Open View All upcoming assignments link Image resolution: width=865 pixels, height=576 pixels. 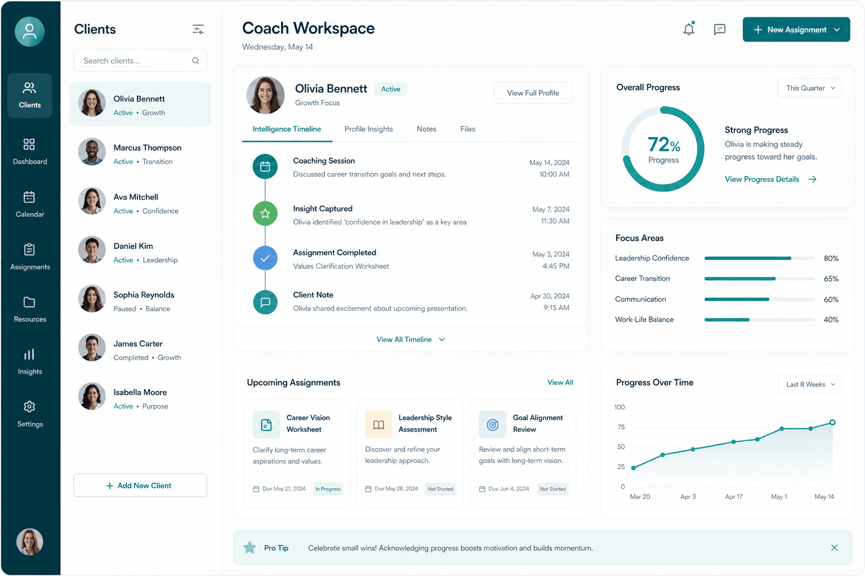click(560, 382)
